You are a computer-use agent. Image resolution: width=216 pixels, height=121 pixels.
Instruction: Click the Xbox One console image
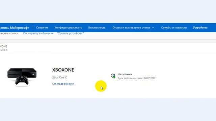click(22, 77)
